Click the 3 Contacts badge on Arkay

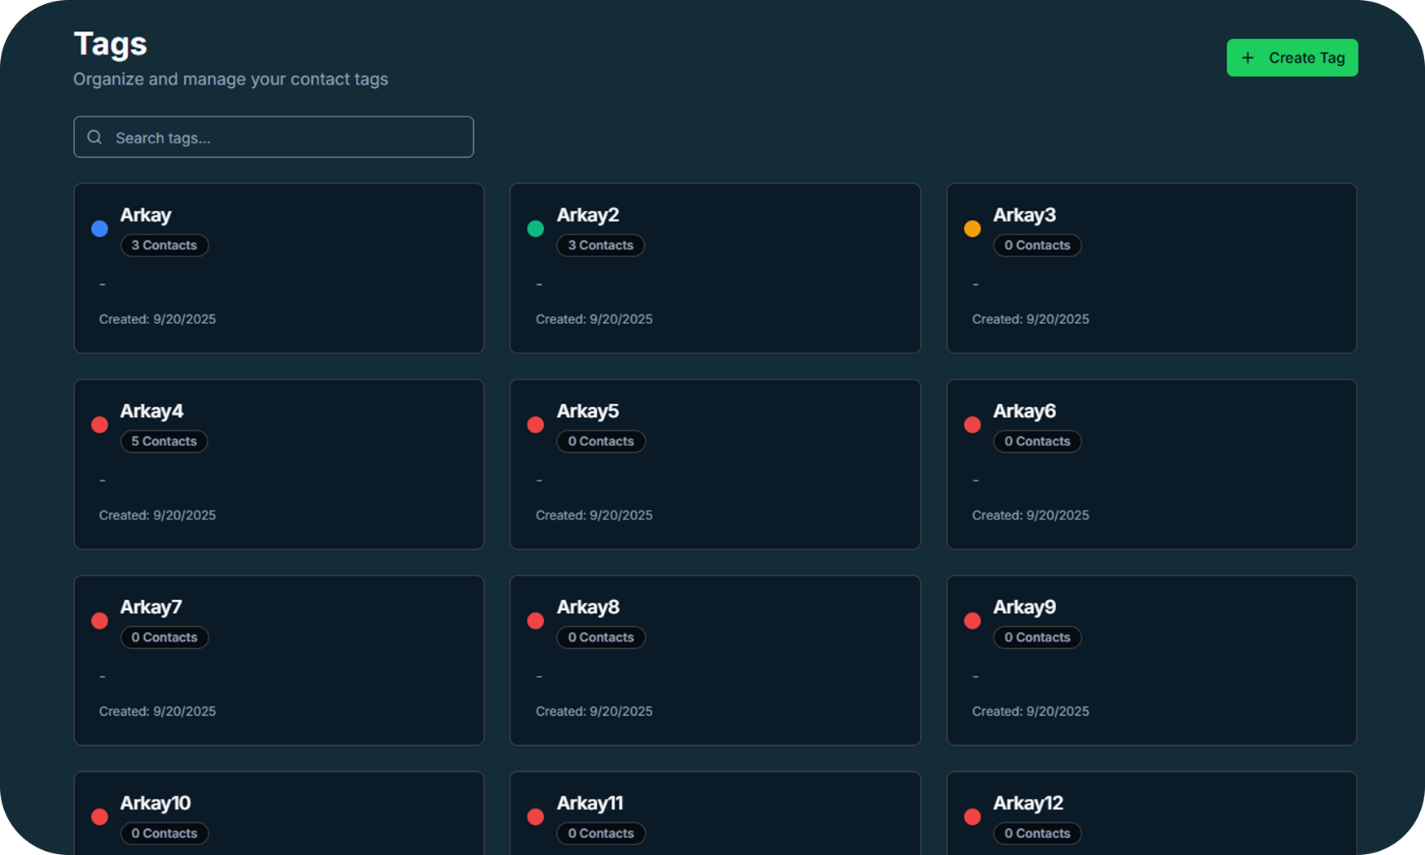click(164, 245)
